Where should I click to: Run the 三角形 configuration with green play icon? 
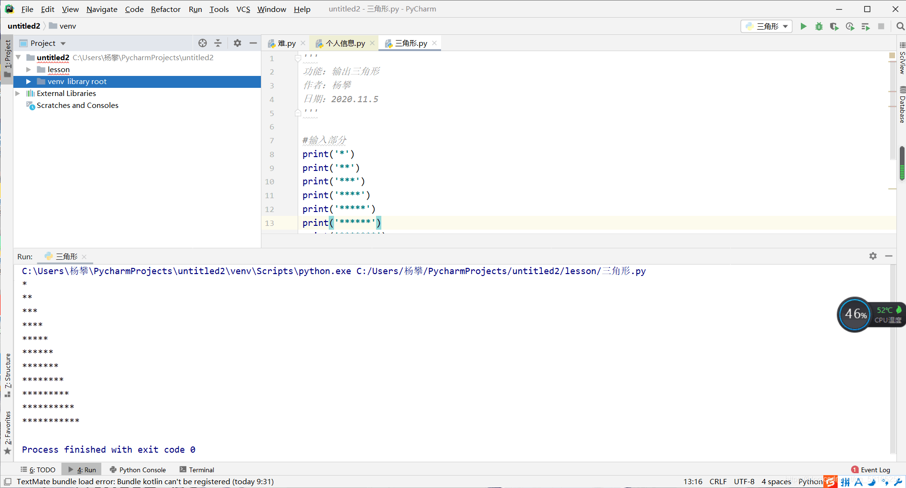click(x=803, y=26)
